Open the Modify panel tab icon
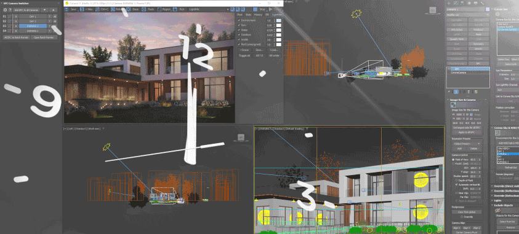519x234 pixels. 455,3
